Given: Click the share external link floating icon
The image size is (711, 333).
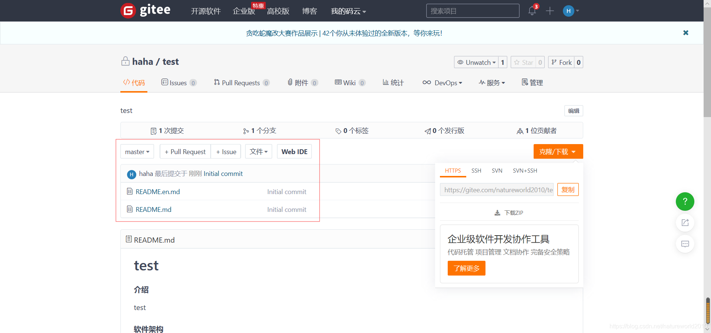Looking at the screenshot, I should coord(685,223).
